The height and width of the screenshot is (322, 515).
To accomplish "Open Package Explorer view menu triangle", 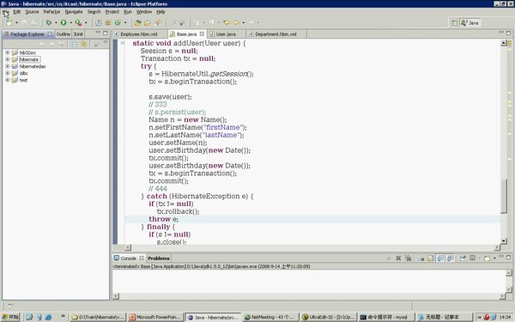I will [106, 43].
